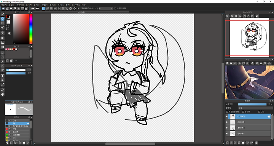Enable radial snap

tap(59, 8)
